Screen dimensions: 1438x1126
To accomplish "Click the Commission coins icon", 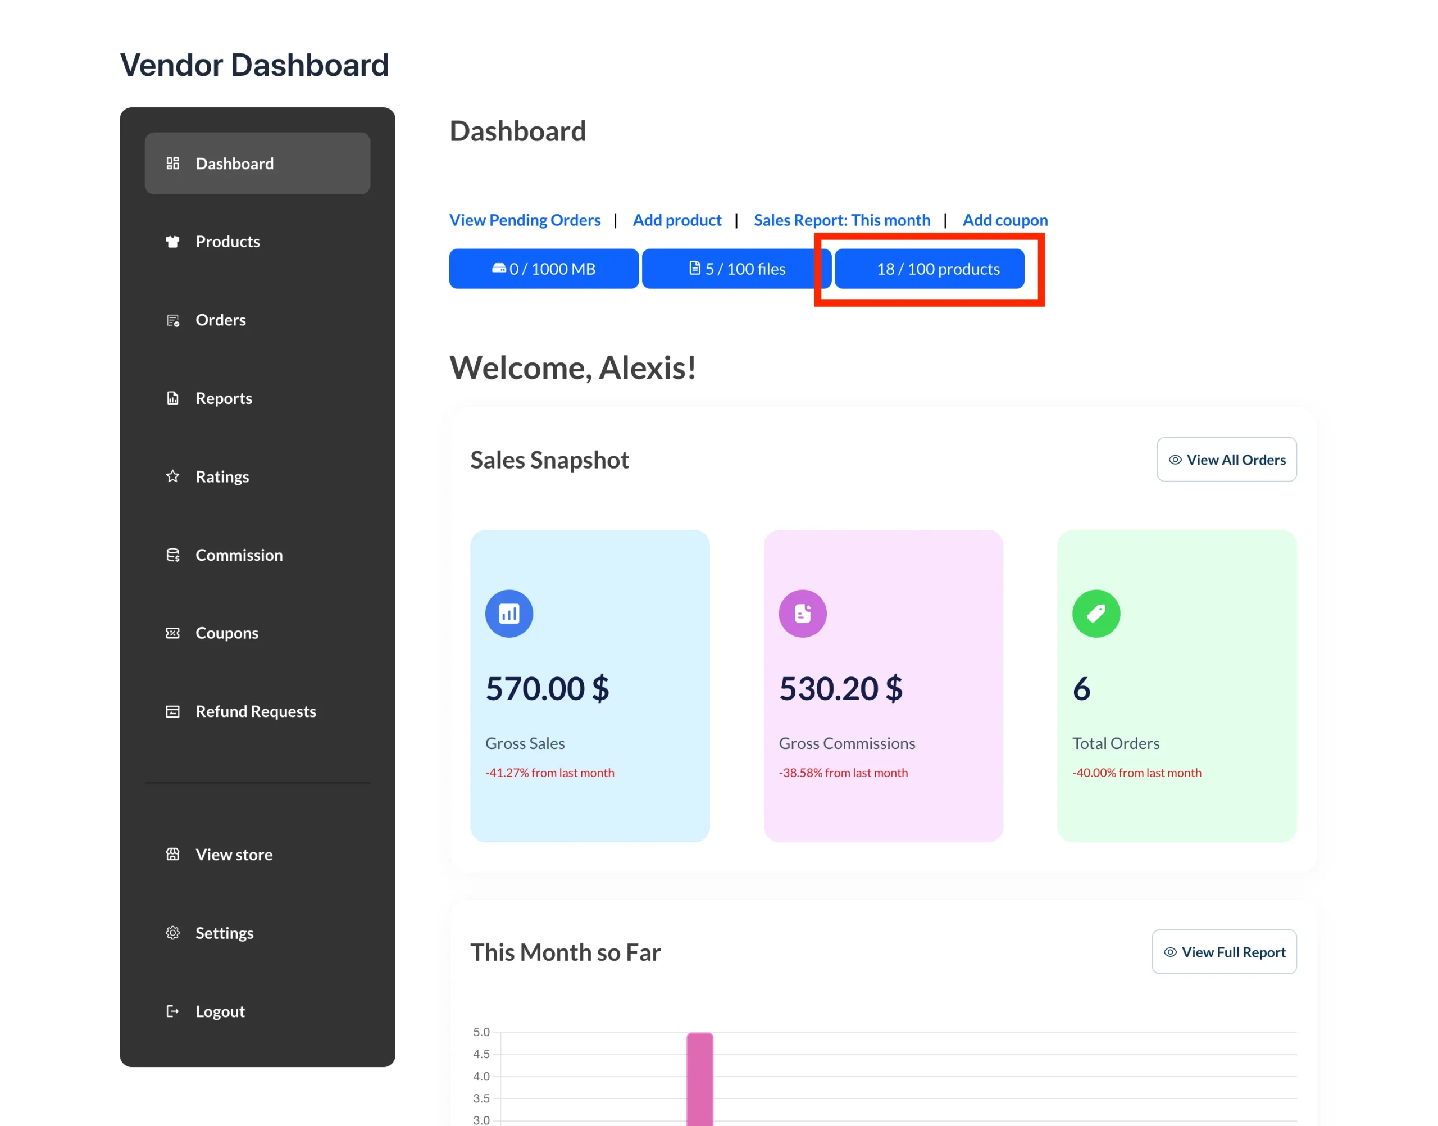I will [x=172, y=555].
